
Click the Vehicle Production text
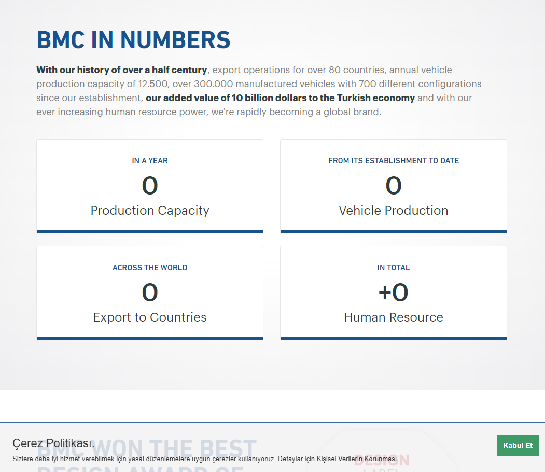pos(393,211)
